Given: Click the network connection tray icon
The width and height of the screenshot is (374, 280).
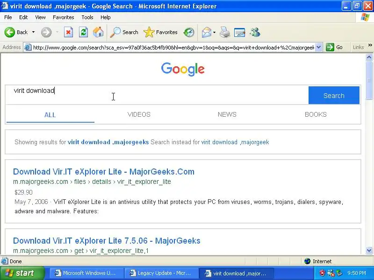Looking at the screenshot, I should 331,273.
